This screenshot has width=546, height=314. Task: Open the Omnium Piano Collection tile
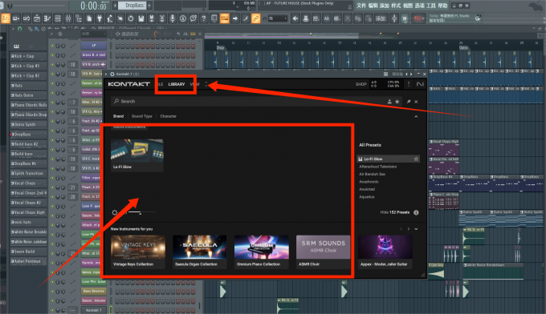coord(262,252)
